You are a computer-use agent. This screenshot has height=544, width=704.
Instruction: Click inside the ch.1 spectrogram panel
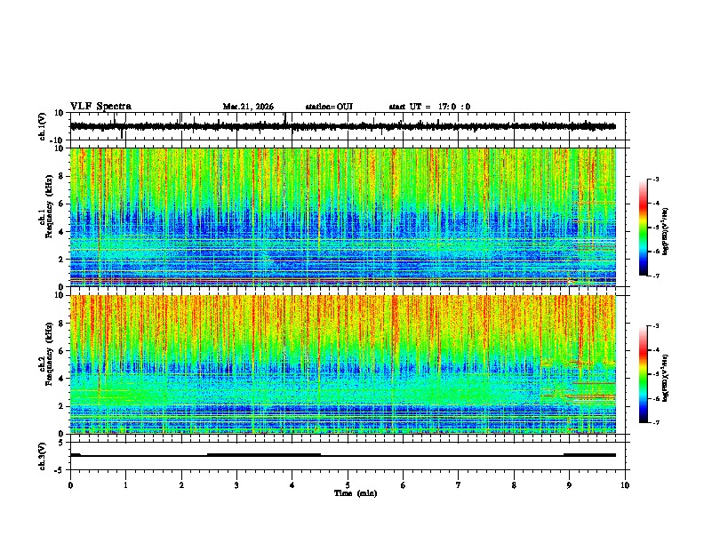[343, 217]
